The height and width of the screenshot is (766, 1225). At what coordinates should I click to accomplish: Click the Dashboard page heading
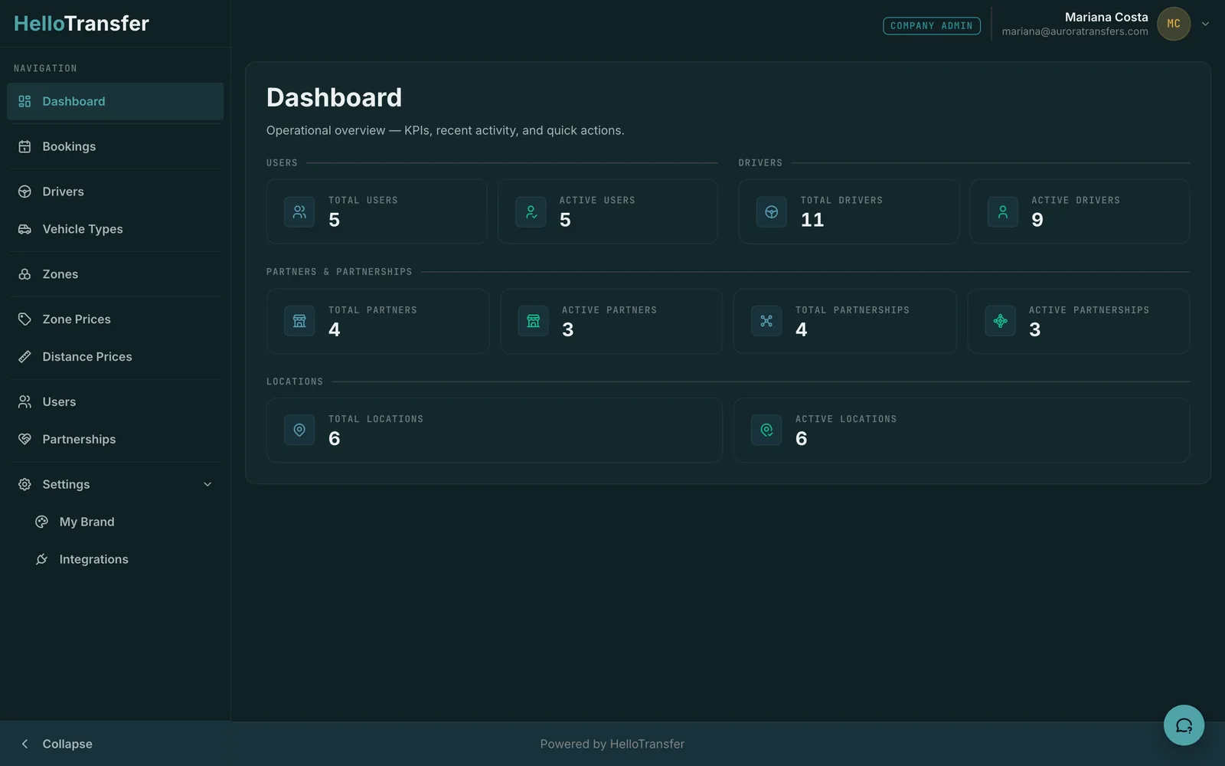(334, 98)
